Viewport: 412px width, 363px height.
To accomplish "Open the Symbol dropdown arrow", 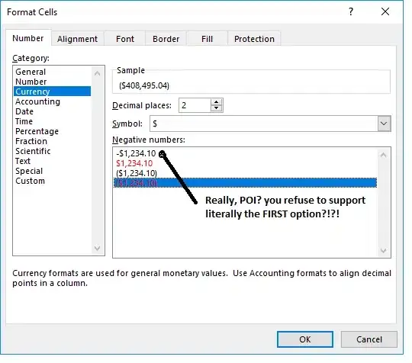I will point(384,124).
